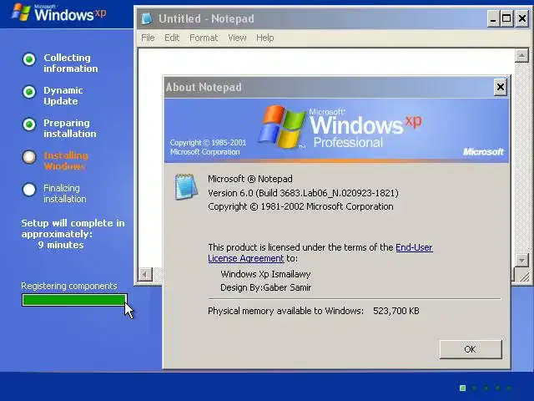This screenshot has height=401, width=534.
Task: Click the Windows XP Professional flag logo
Action: [x=282, y=127]
